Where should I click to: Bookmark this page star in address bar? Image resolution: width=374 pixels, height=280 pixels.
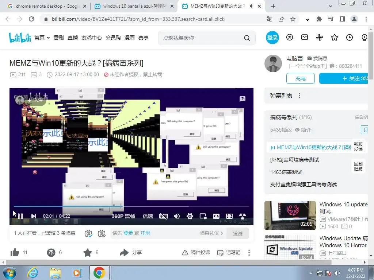[293, 19]
